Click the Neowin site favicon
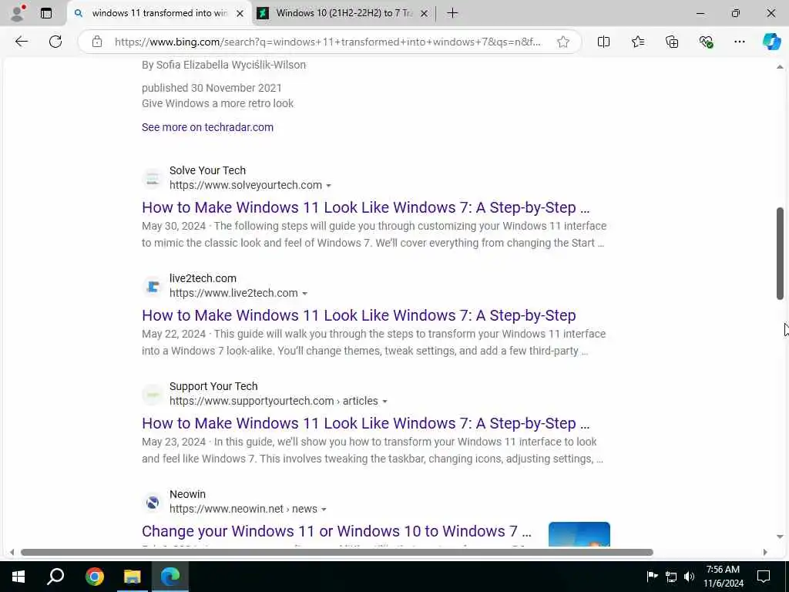The image size is (789, 592). pyautogui.click(x=153, y=503)
